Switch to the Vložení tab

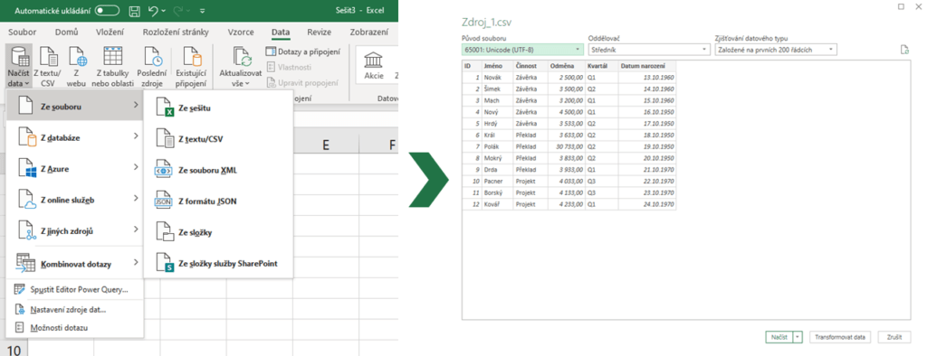(x=110, y=32)
